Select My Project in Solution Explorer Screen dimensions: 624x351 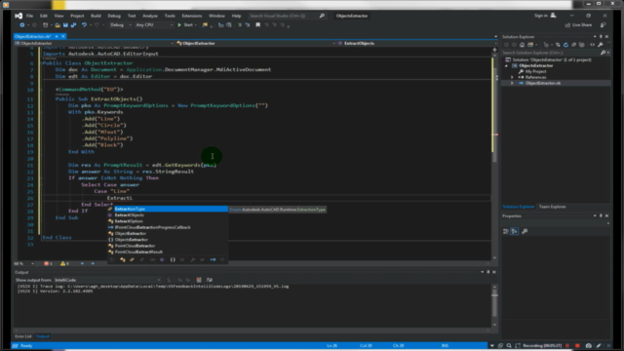(x=535, y=71)
